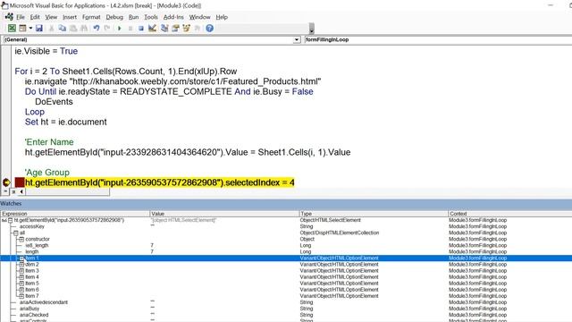The width and height of the screenshot is (572, 322).
Task: Expand the Item 2 node
Action: click(x=21, y=265)
